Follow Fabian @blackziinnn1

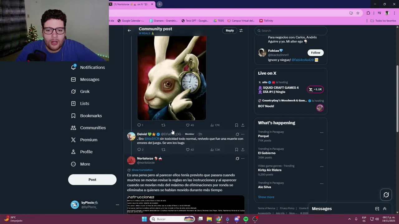tap(315, 53)
